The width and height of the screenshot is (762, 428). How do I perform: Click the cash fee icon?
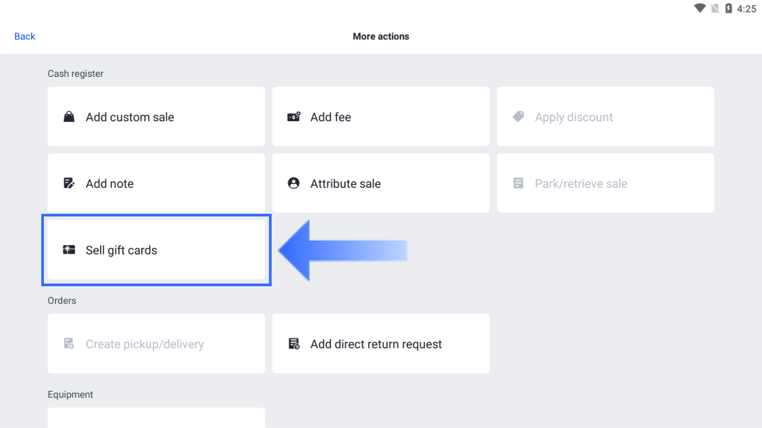tap(294, 117)
